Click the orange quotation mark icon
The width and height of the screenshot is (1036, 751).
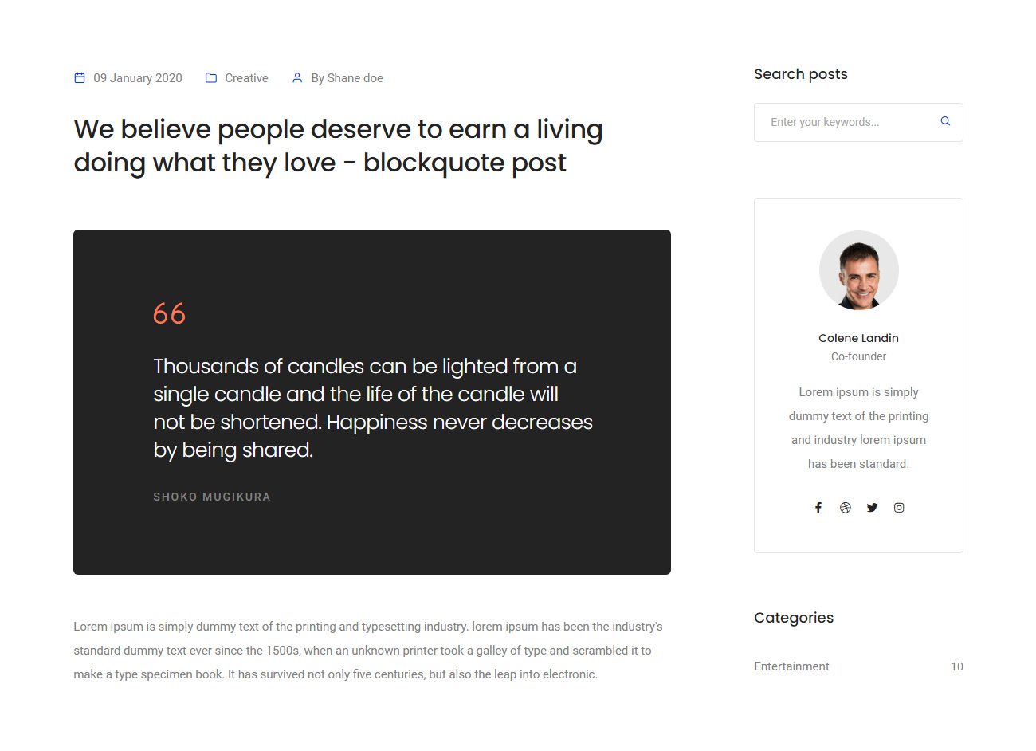click(169, 313)
